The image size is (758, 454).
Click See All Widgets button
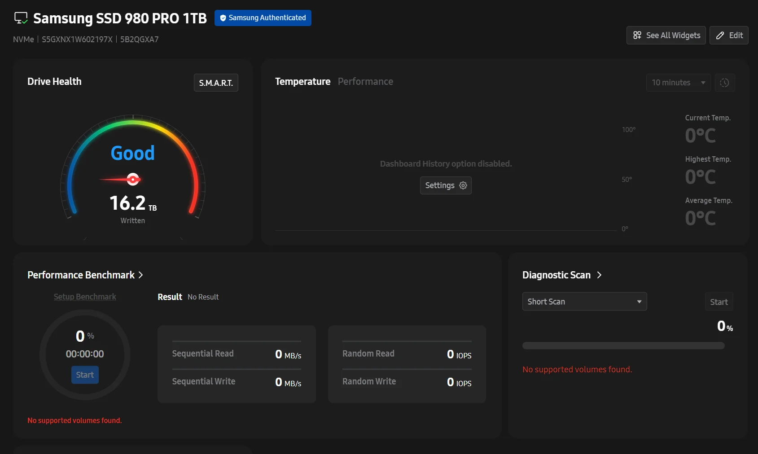(666, 35)
